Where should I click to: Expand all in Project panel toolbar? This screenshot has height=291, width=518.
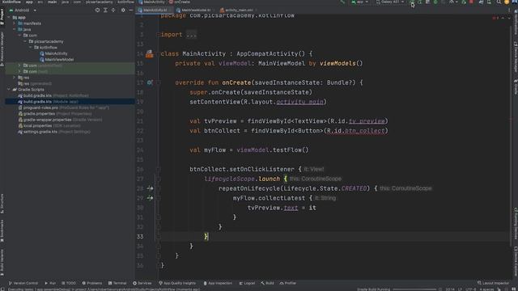click(x=105, y=11)
